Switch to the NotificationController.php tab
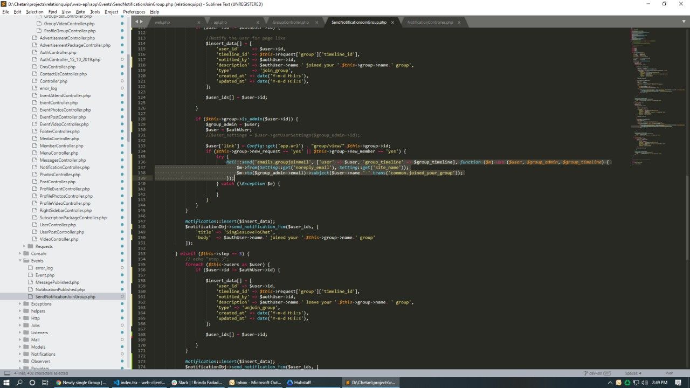The height and width of the screenshot is (388, 690). (430, 23)
